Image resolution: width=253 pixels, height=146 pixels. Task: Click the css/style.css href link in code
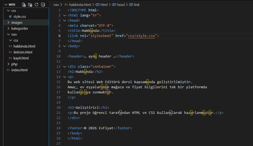point(141,36)
